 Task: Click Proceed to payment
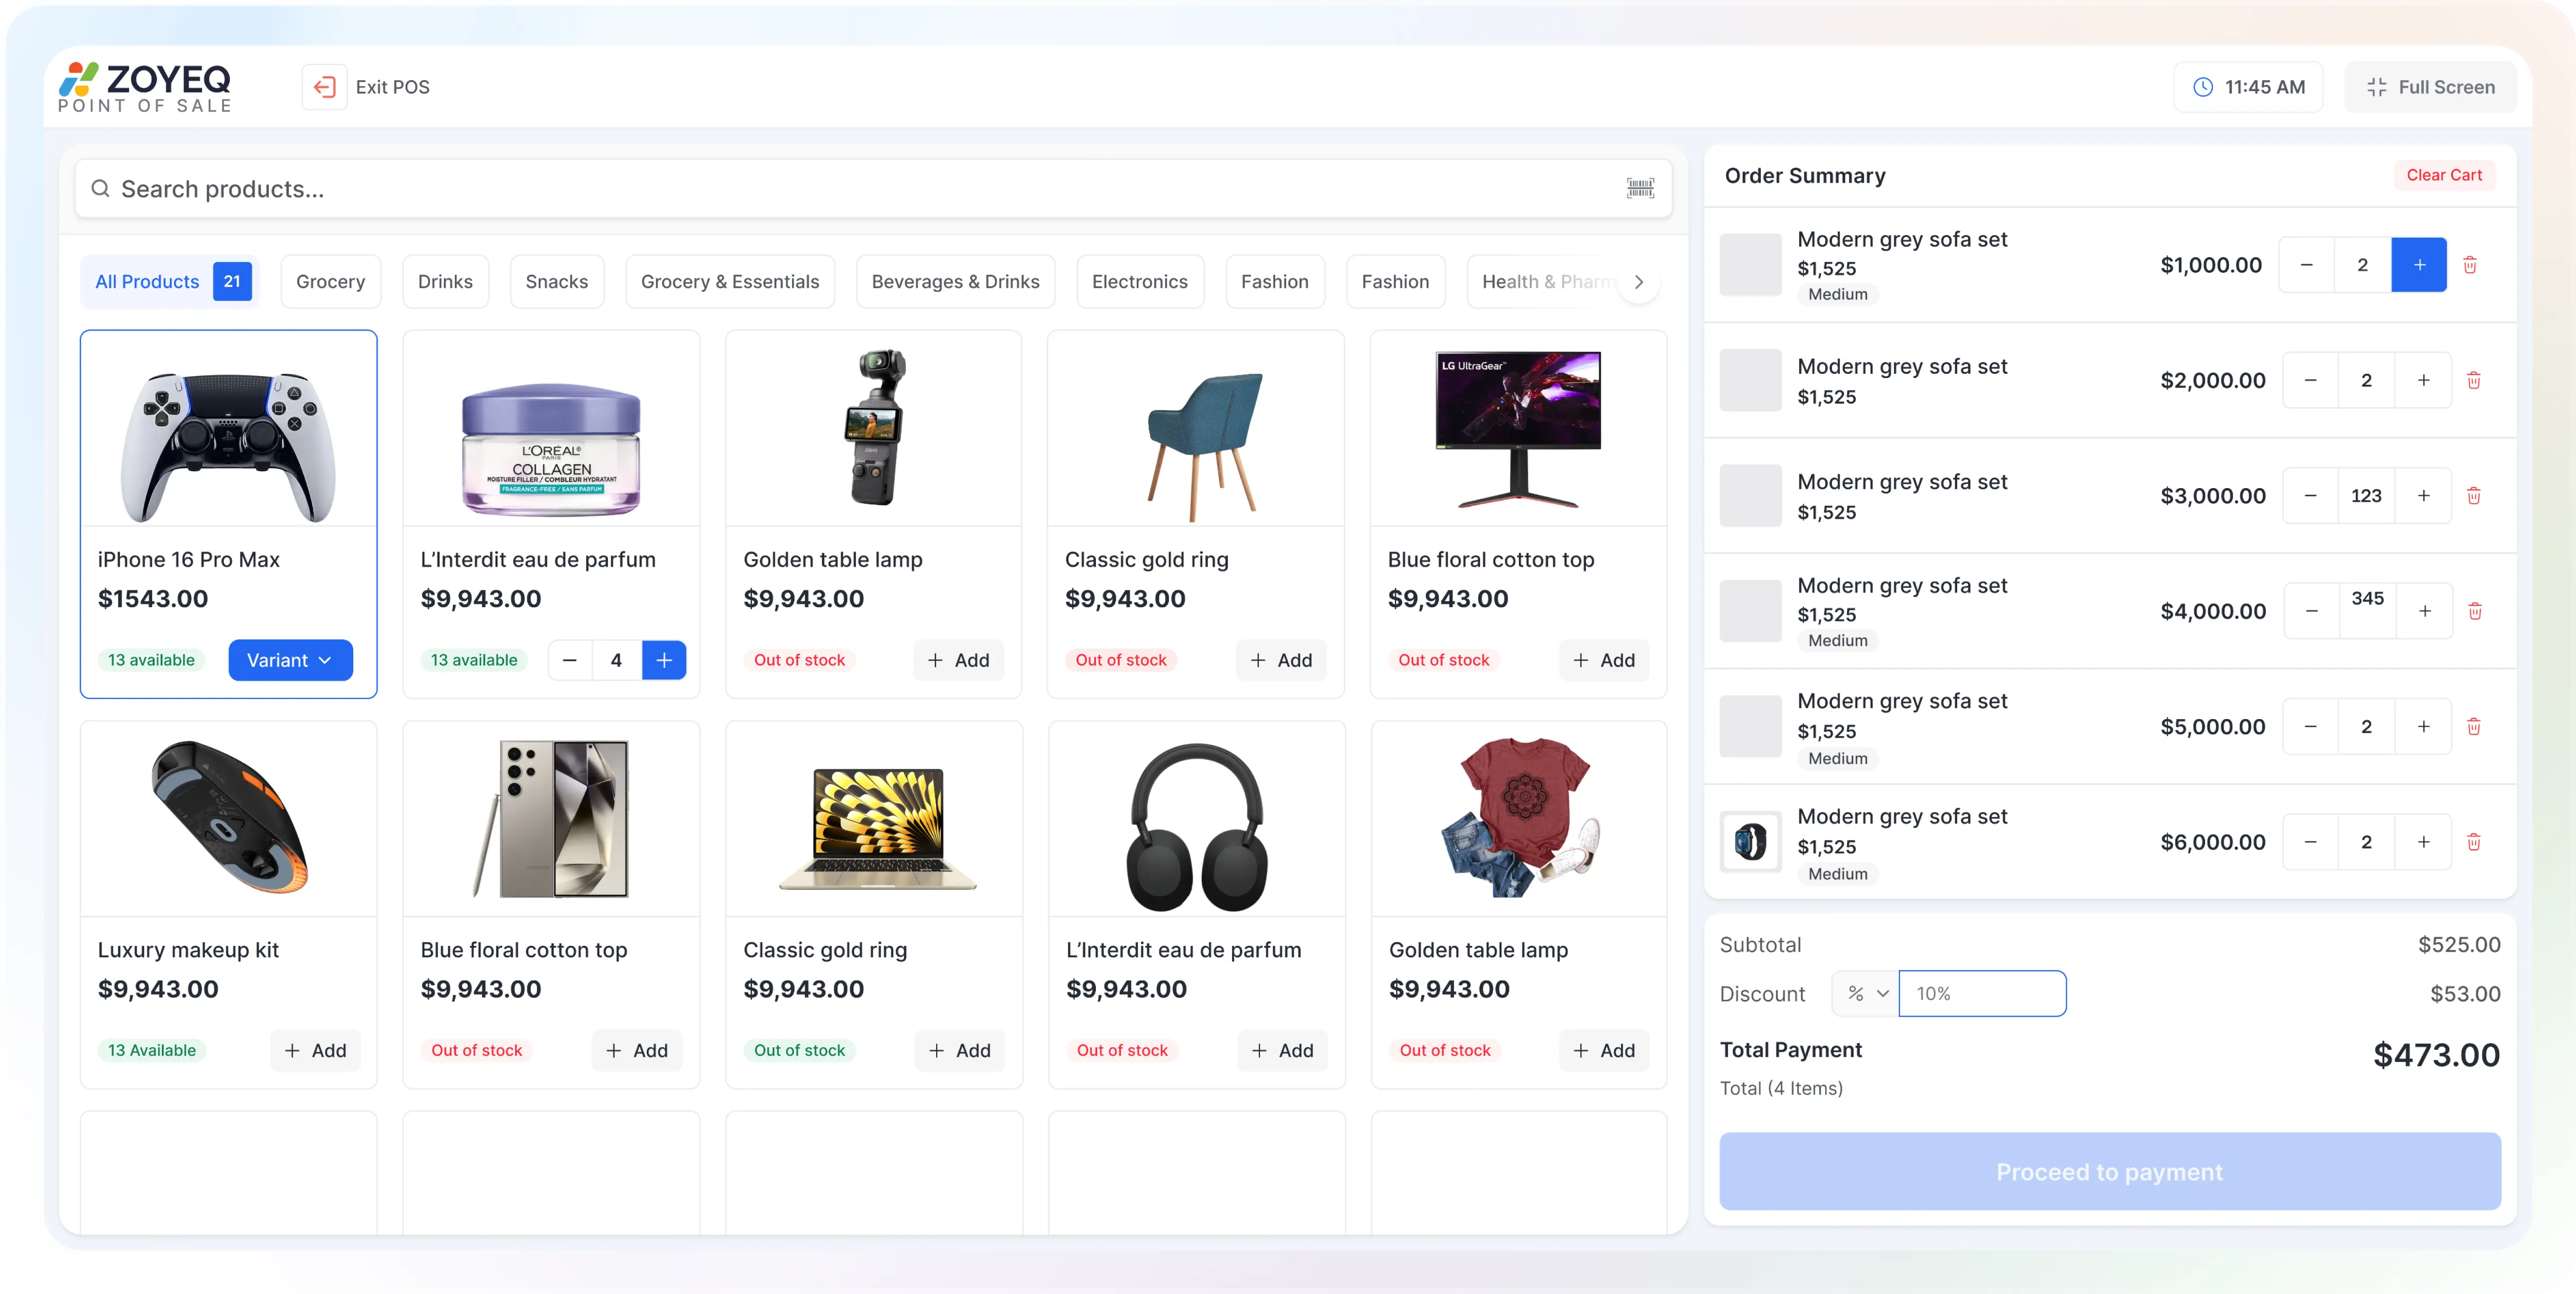2110,1171
